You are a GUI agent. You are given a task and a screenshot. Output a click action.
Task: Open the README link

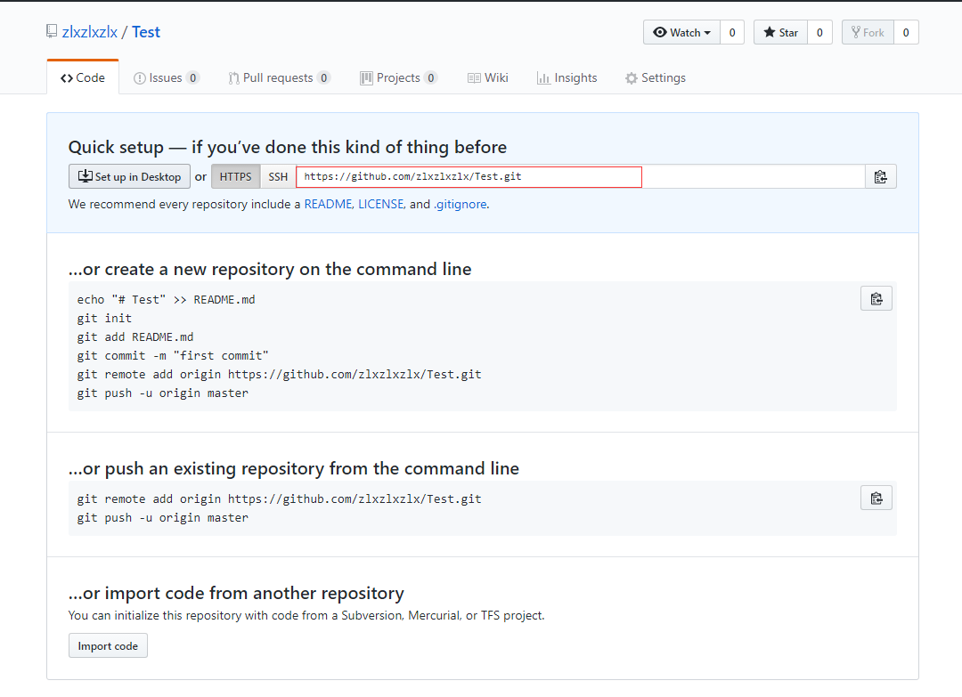(328, 204)
